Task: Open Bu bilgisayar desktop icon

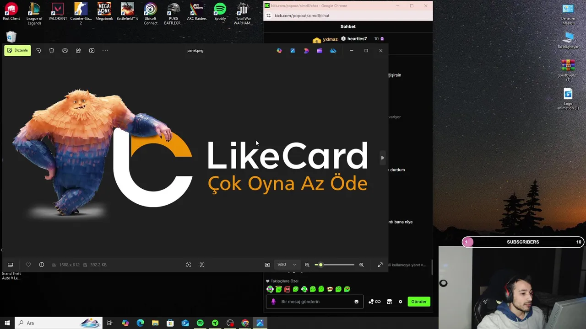Action: click(x=568, y=40)
